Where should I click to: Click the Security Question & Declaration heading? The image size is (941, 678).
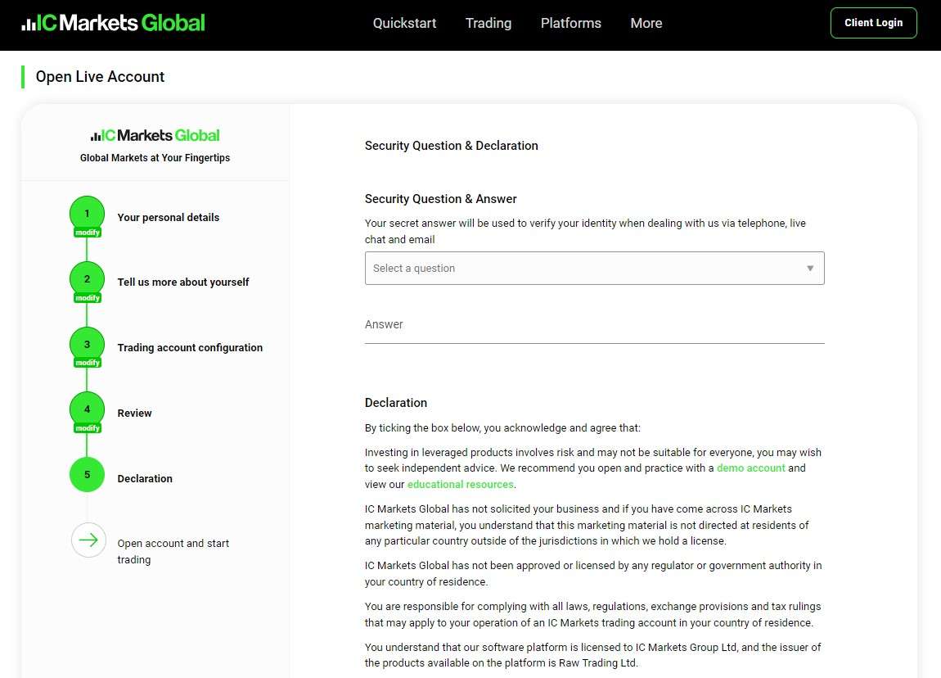pyautogui.click(x=452, y=145)
